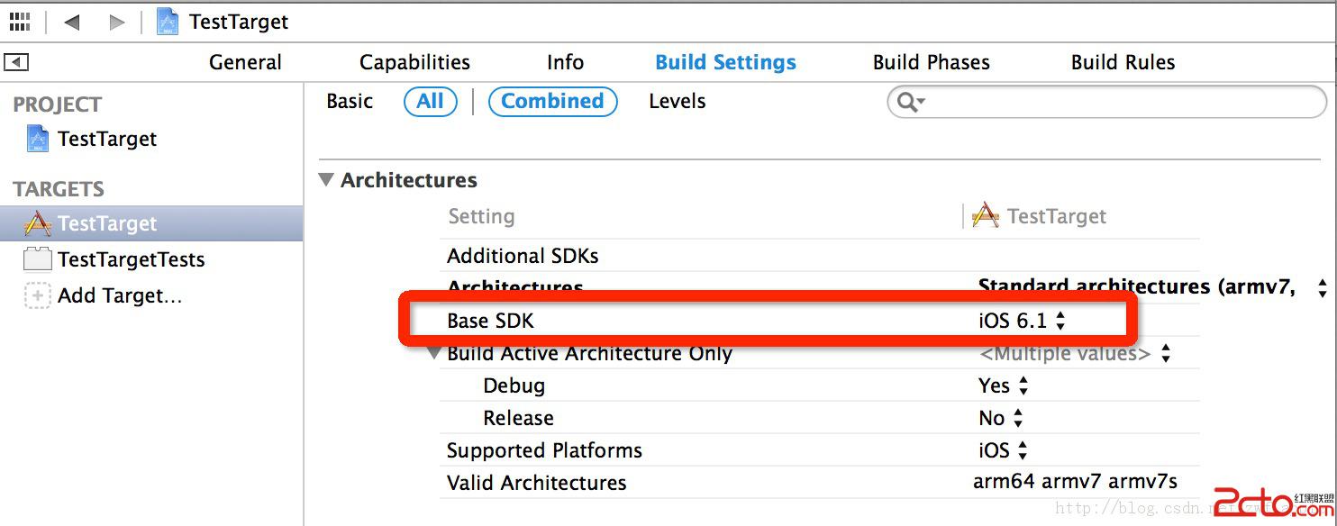
Task: Click the Add Target plus icon
Action: click(x=38, y=295)
